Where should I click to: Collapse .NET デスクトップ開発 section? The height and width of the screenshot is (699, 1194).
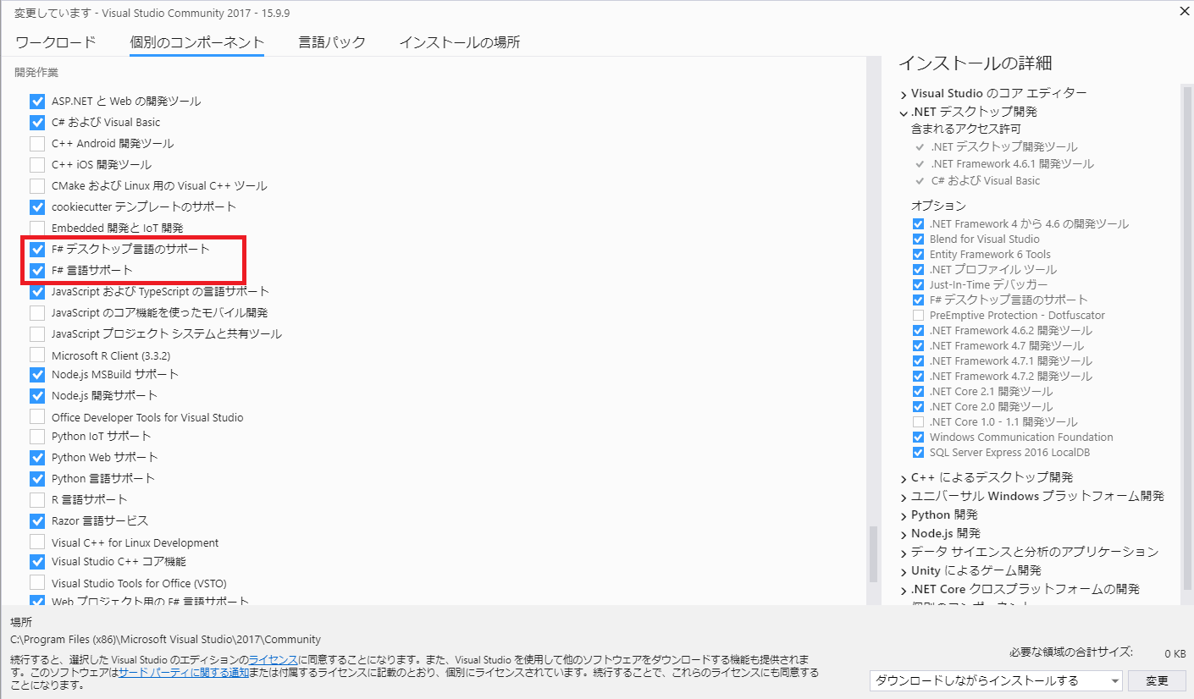[903, 111]
